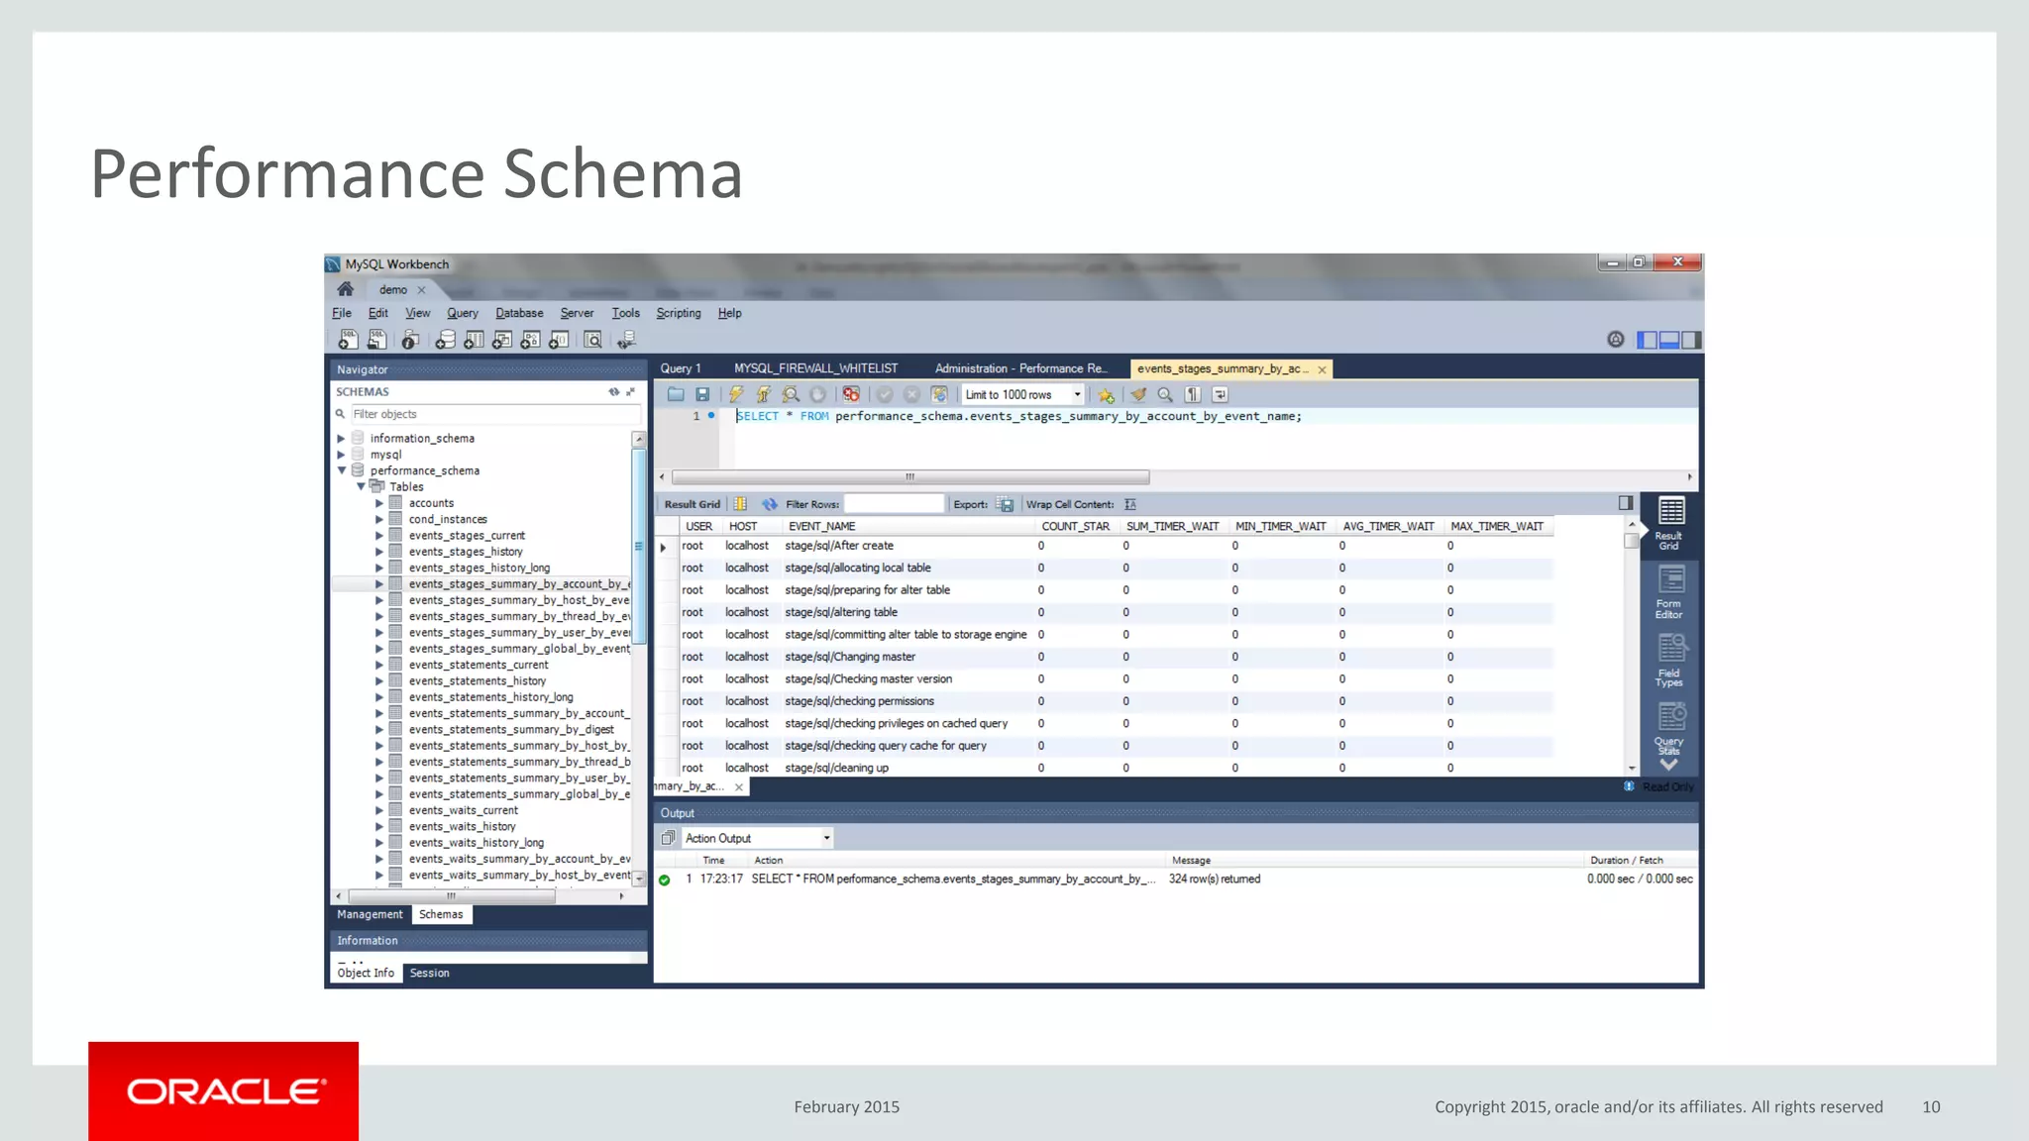The height and width of the screenshot is (1141, 2029).
Task: Stop query execution hand icon
Action: (817, 394)
